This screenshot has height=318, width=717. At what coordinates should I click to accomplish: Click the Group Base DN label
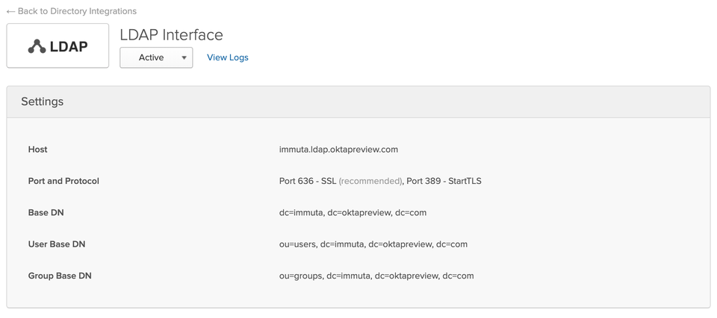point(60,276)
